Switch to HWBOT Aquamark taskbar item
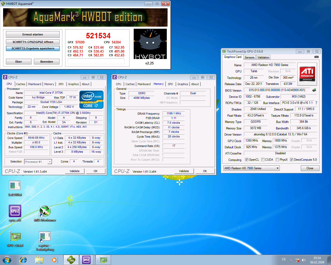The width and height of the screenshot is (331, 265). point(71,260)
